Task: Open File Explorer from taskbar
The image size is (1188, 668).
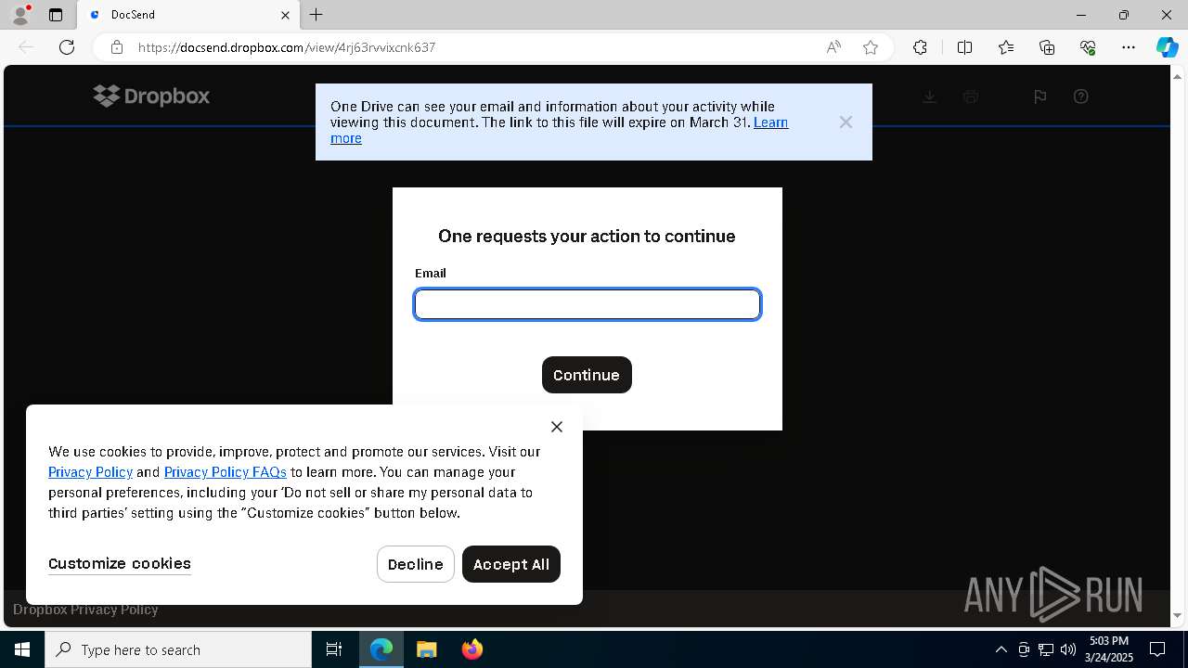Action: [426, 649]
